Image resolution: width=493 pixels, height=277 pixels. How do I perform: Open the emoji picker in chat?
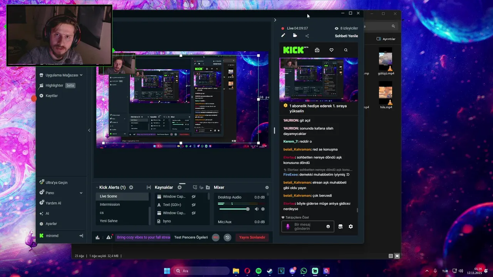328,227
